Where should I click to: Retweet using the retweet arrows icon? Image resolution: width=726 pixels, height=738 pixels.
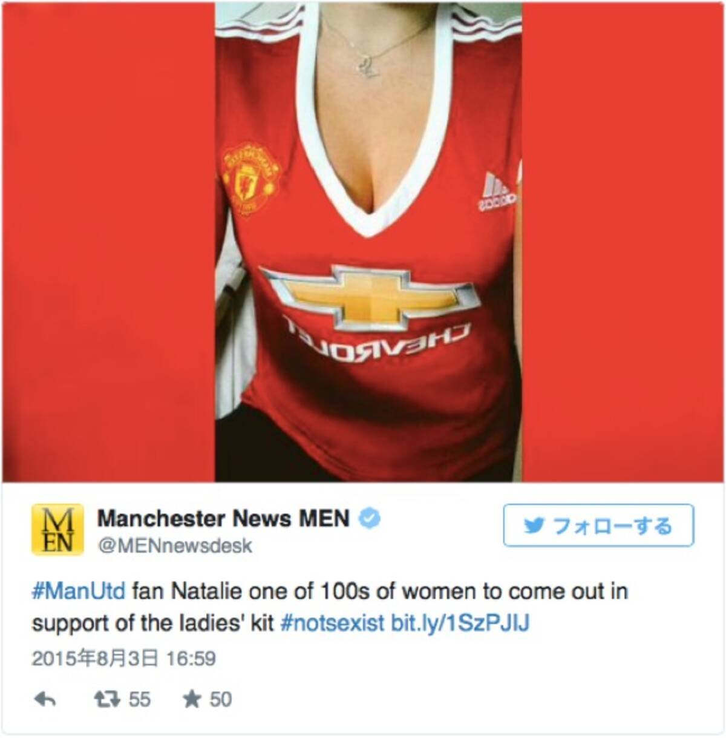coord(107,700)
